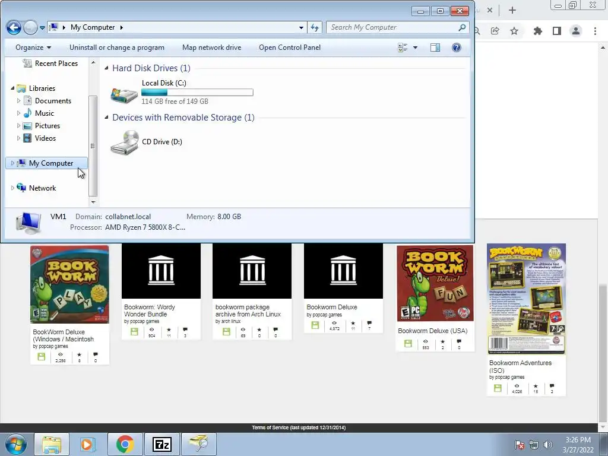
Task: Open 7-Zip from the taskbar
Action: click(x=162, y=444)
